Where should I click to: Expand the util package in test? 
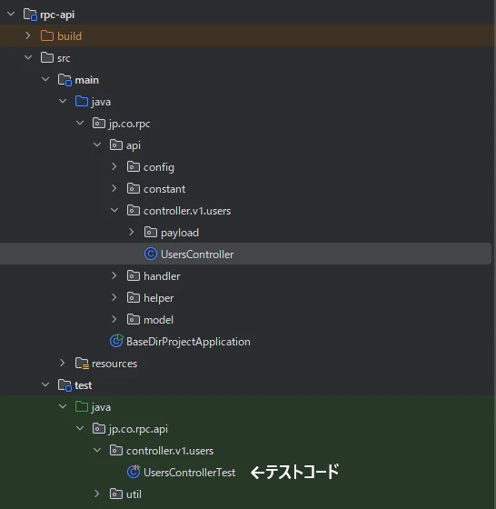coord(96,494)
